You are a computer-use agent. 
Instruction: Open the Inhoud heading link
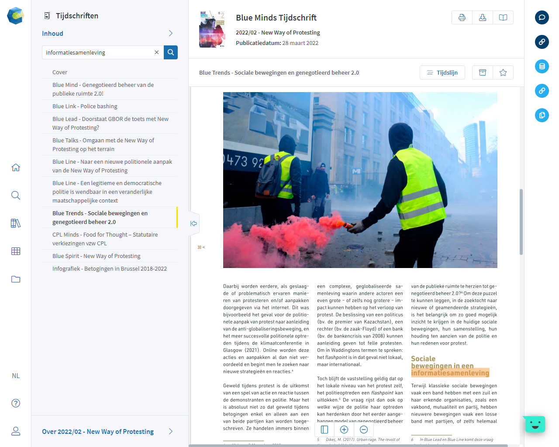pyautogui.click(x=52, y=34)
